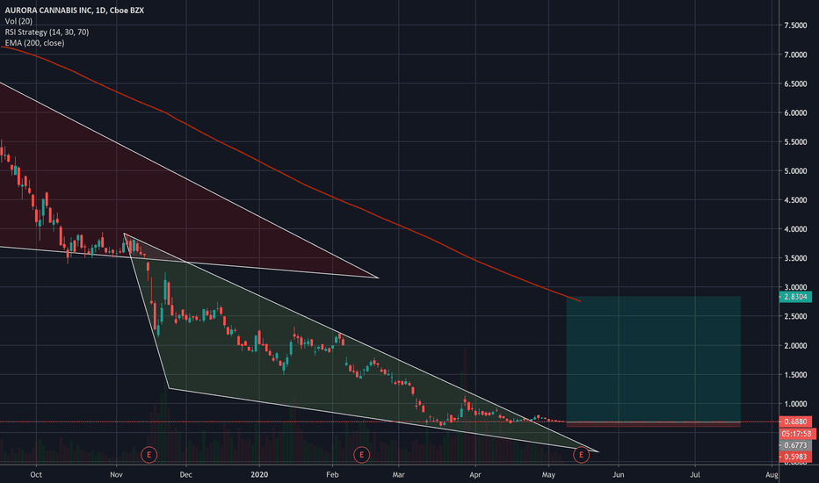Select the Vol (20) indicator label
Image resolution: width=819 pixels, height=483 pixels.
[18, 21]
